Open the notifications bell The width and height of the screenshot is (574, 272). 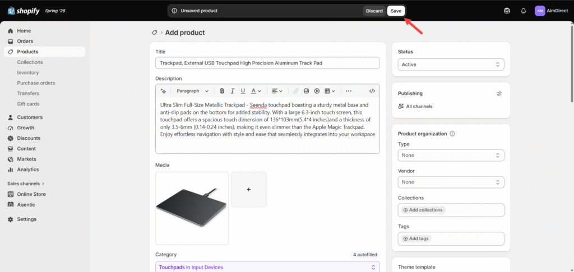point(523,11)
